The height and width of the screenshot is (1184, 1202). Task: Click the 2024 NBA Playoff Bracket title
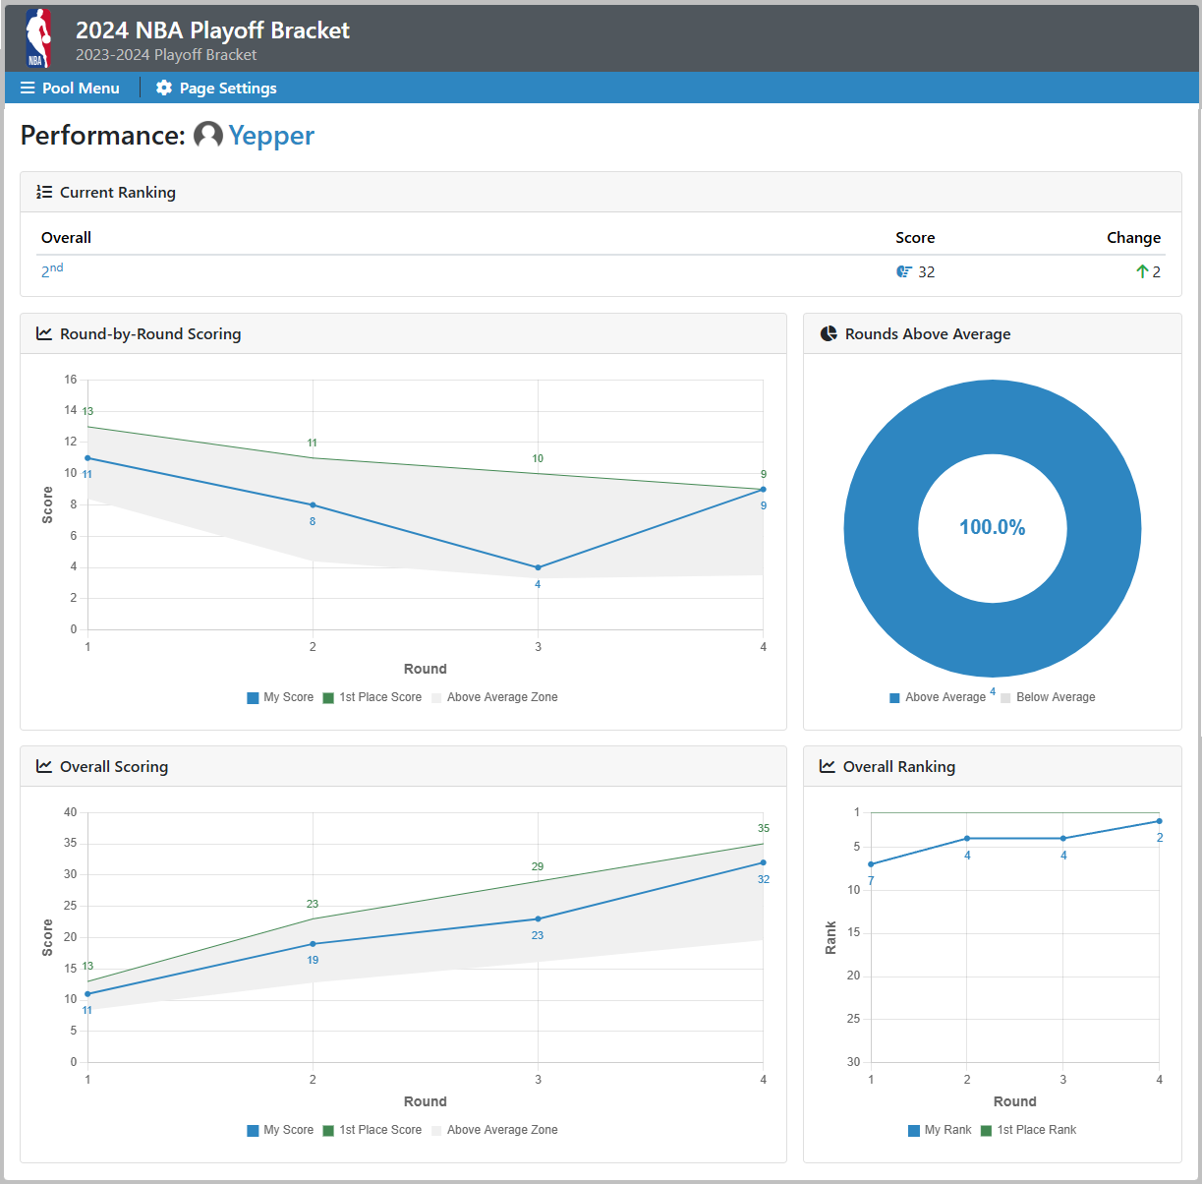tap(212, 30)
